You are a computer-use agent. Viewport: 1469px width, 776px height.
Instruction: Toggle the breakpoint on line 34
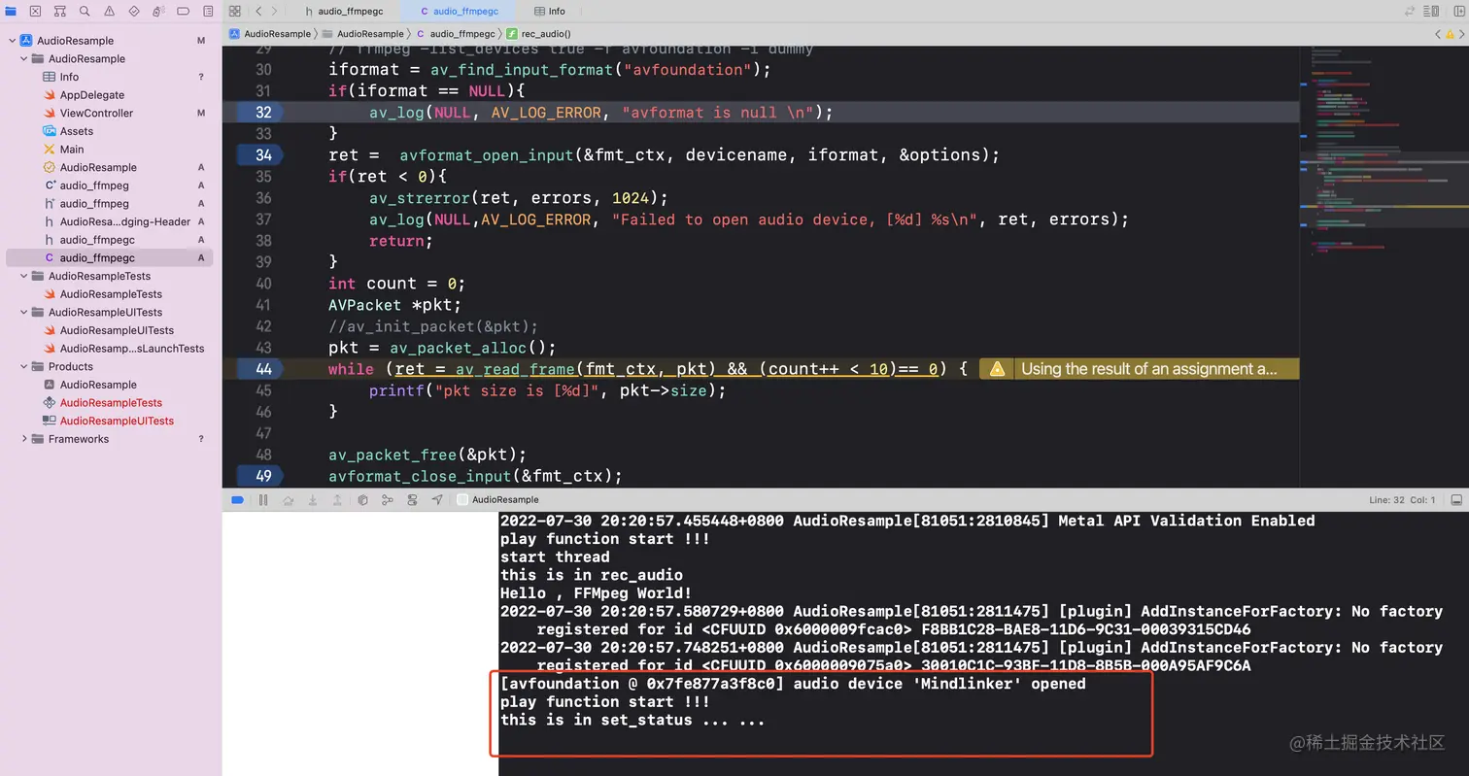[x=260, y=155]
